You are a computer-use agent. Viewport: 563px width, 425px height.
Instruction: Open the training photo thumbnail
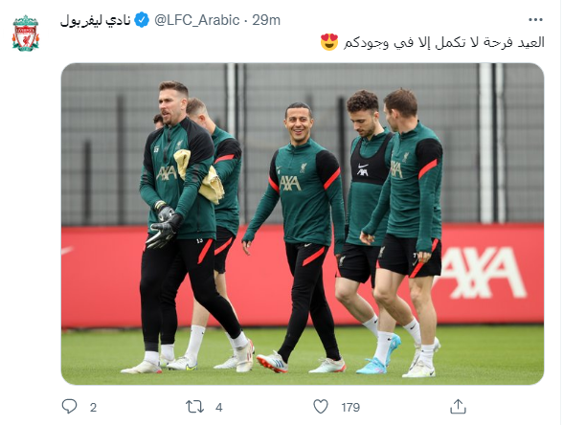pyautogui.click(x=303, y=224)
